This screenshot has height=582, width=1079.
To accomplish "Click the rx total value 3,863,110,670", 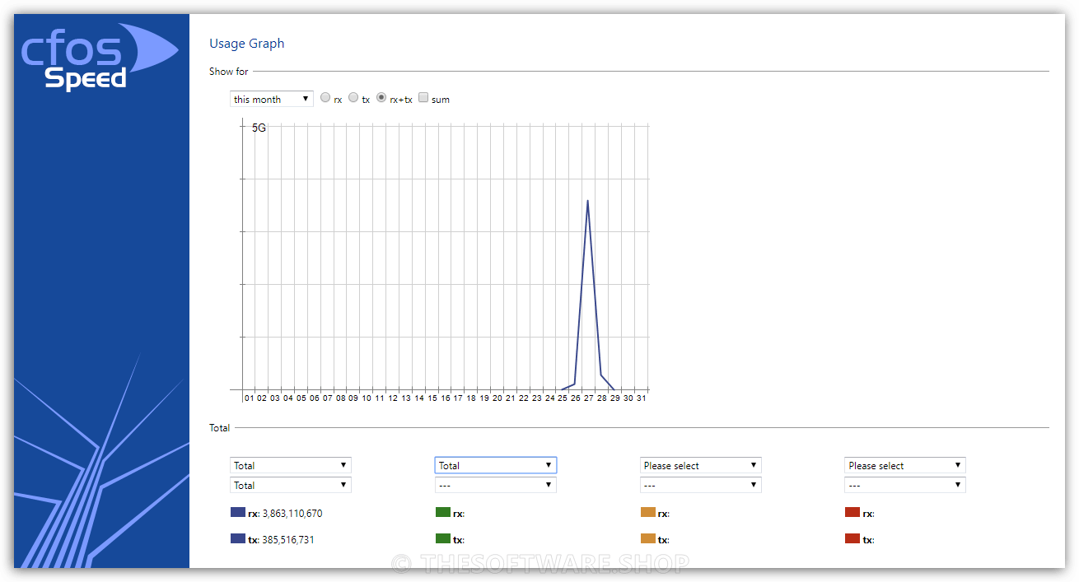I will (291, 513).
